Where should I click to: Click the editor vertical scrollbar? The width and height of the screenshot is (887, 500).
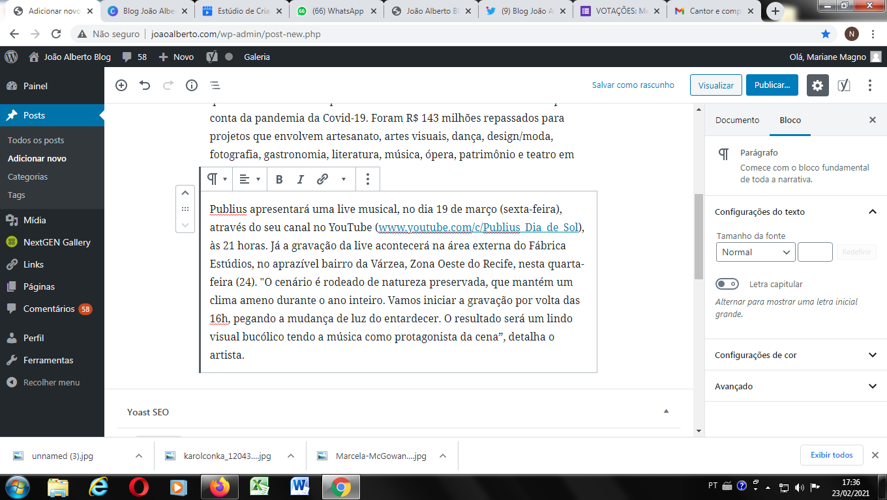699,236
